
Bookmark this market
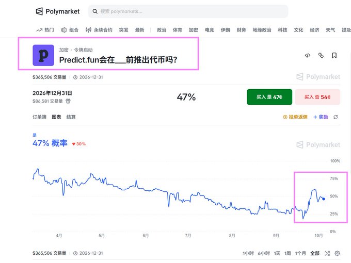[x=334, y=55]
